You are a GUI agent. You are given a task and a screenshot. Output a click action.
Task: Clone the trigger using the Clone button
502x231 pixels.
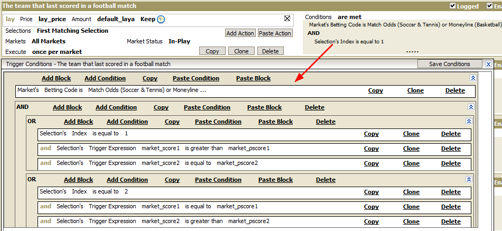click(x=241, y=51)
